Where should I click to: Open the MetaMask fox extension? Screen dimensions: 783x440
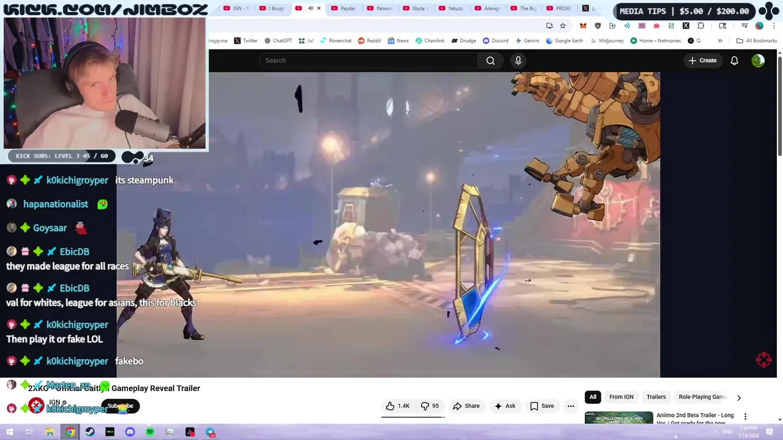(583, 26)
